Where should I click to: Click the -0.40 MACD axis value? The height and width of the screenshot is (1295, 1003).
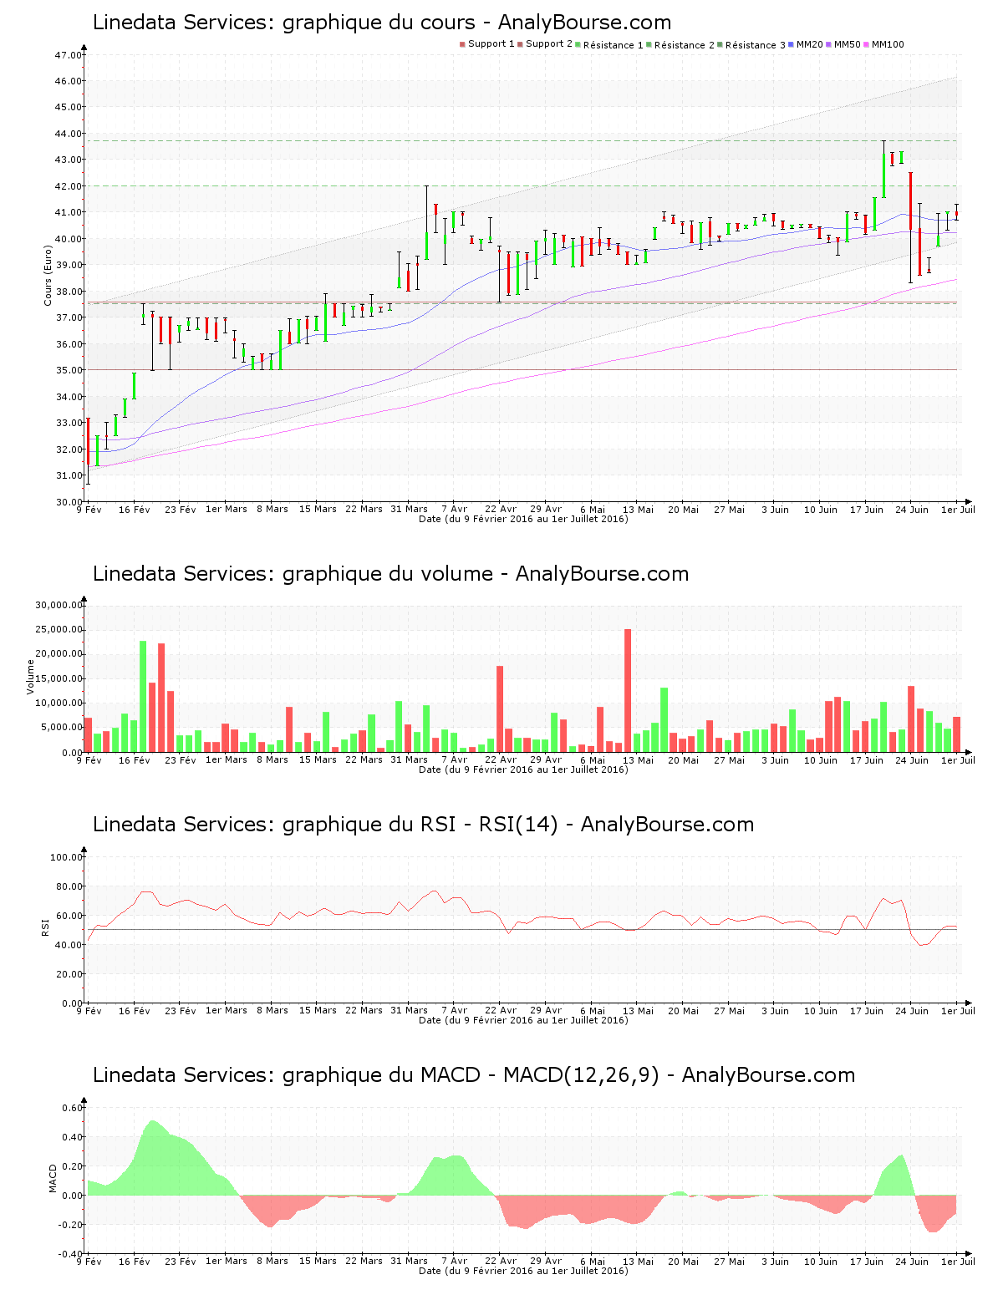coord(70,1254)
